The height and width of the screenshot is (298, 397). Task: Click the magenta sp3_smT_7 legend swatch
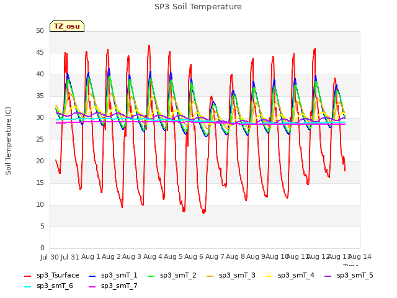tap(92, 287)
